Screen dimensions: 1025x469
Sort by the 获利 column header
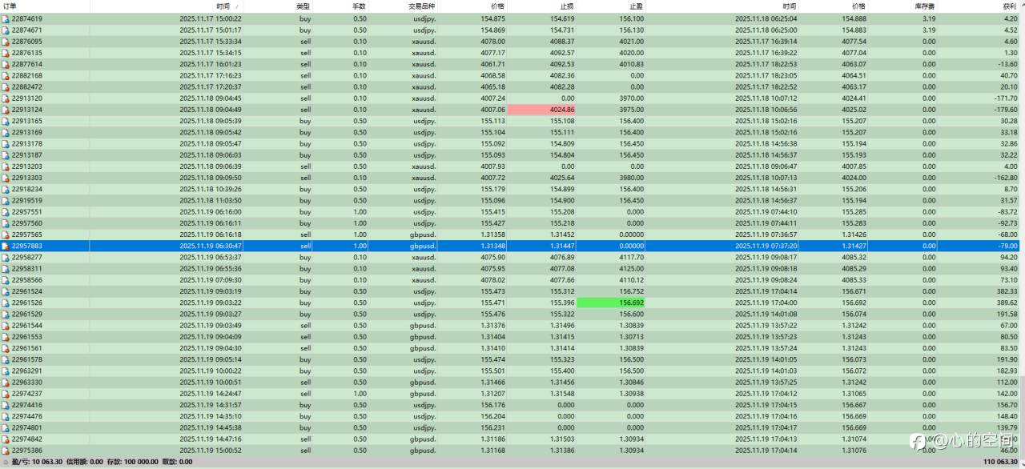(1010, 6)
